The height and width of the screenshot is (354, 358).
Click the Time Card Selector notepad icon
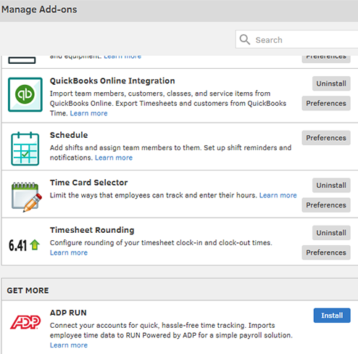(x=27, y=197)
